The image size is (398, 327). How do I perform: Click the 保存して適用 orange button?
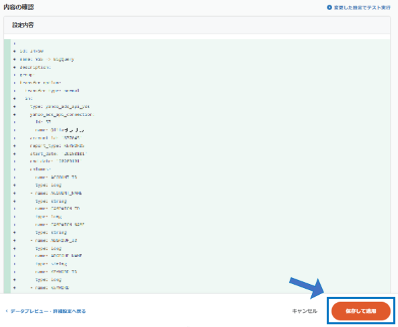pos(360,311)
